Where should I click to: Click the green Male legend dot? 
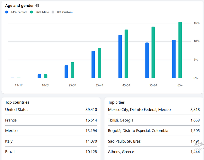coord(31,12)
